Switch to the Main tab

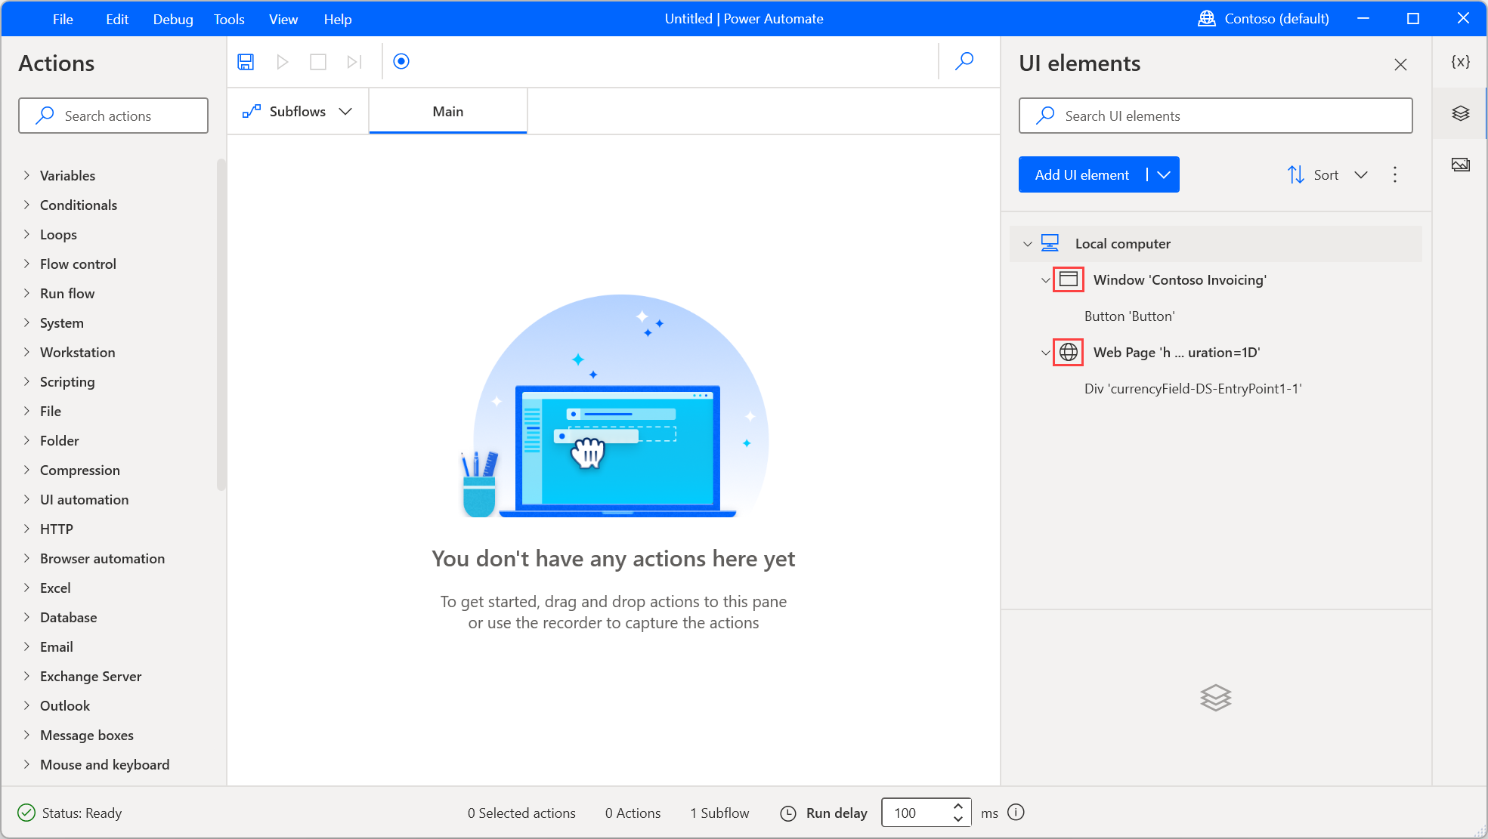coord(447,111)
